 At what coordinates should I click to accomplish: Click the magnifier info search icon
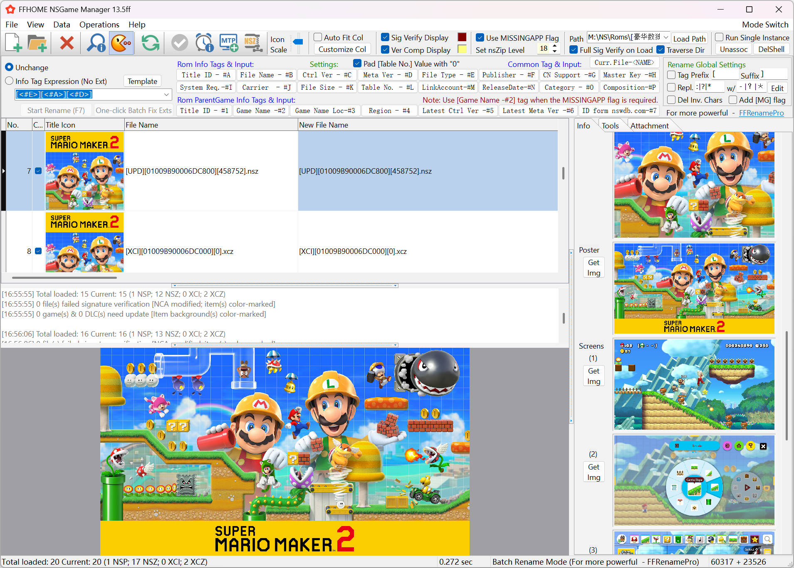[96, 43]
